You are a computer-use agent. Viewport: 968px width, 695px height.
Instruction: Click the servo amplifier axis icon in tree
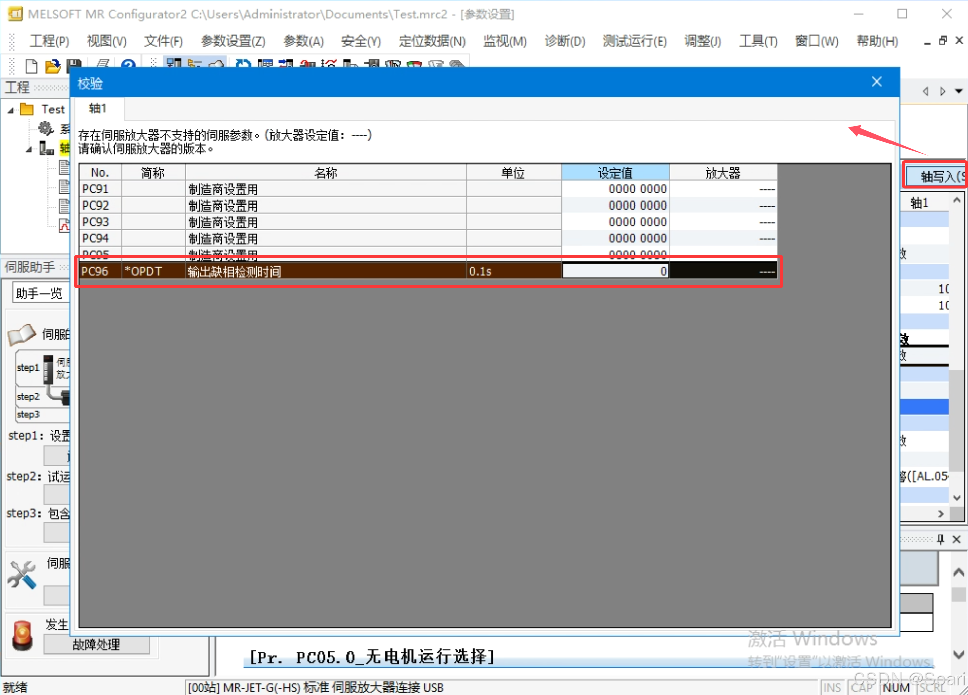(47, 148)
